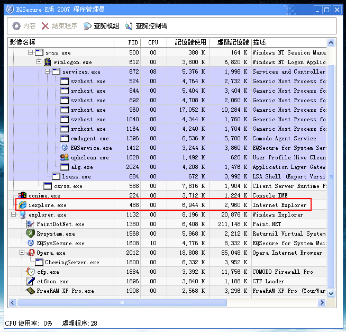
Task: Click the horizontal scrollbar left arrow
Action: pyautogui.click(x=13, y=302)
